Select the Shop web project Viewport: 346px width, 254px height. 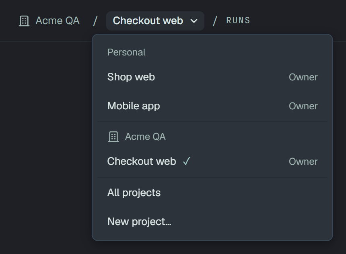pyautogui.click(x=212, y=77)
